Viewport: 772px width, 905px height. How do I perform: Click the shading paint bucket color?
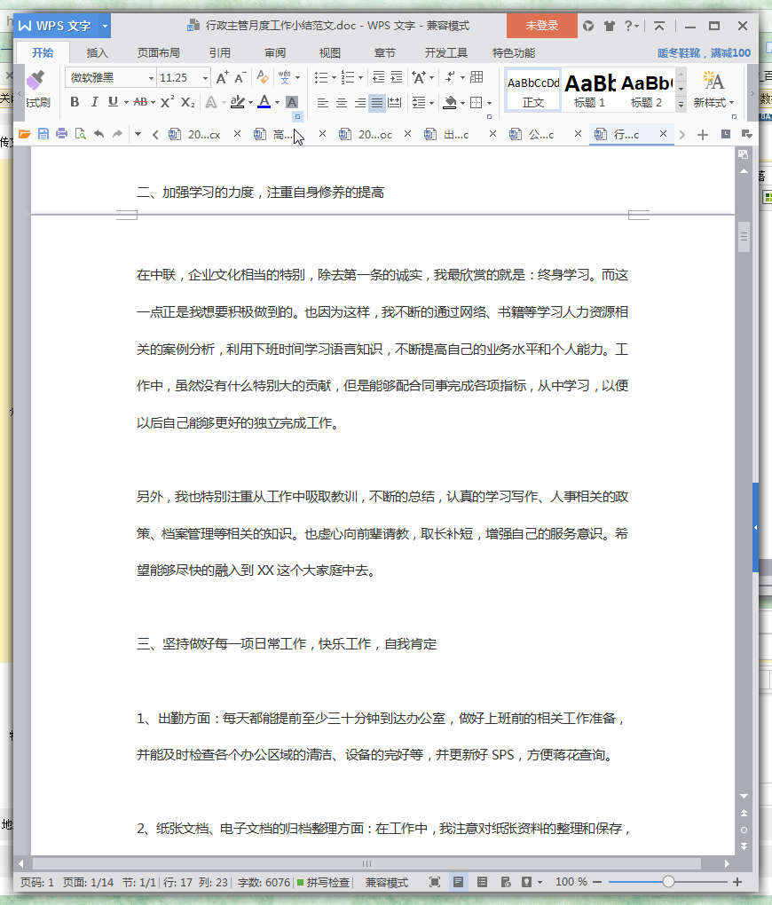click(x=449, y=103)
